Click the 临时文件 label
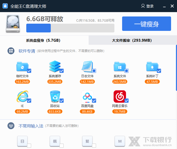This screenshot has width=177, height=149. click(x=22, y=76)
